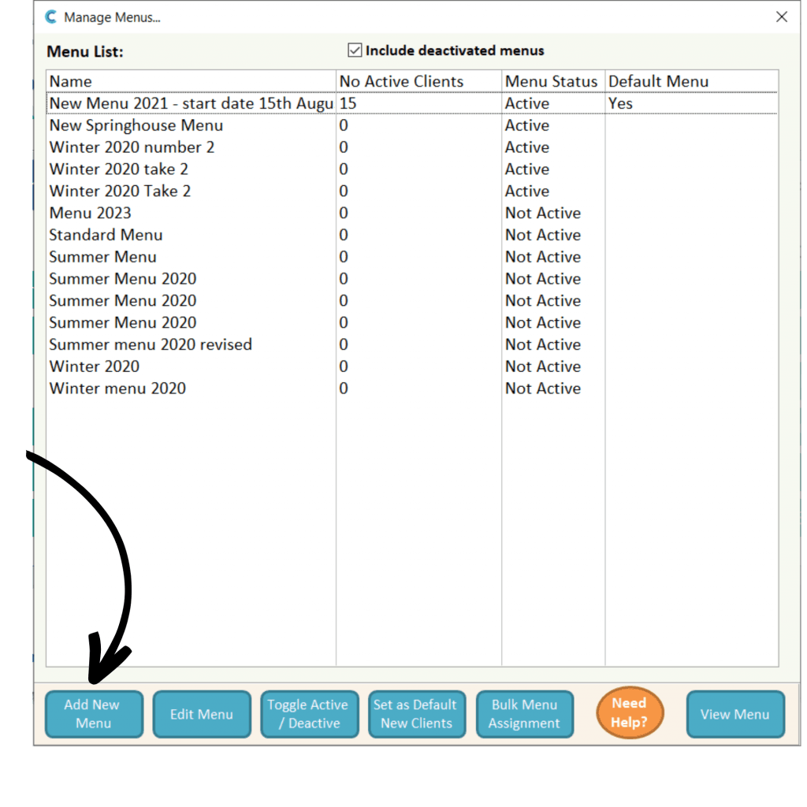
Task: Select Winter 2020 Take 2 capitalized row
Action: click(x=411, y=192)
